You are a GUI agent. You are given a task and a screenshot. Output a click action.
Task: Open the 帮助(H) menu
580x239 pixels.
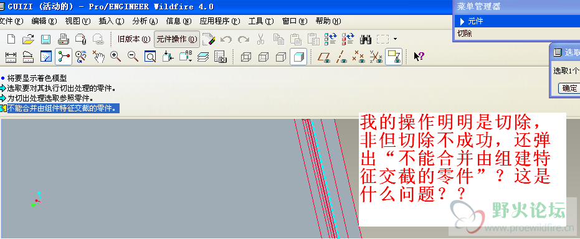click(328, 21)
